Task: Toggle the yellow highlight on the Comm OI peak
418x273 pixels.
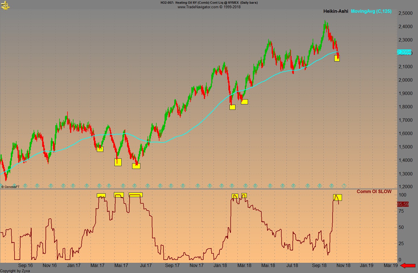Action: pyautogui.click(x=338, y=197)
